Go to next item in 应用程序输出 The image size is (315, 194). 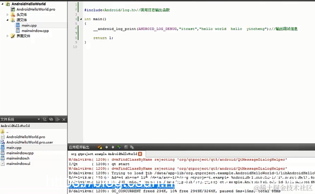coord(113,147)
